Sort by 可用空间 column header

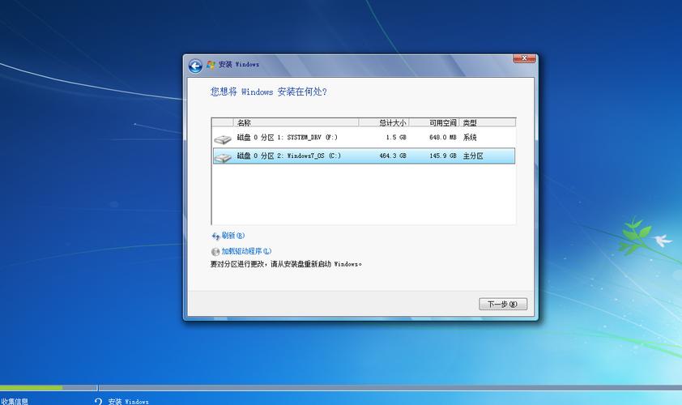434,122
